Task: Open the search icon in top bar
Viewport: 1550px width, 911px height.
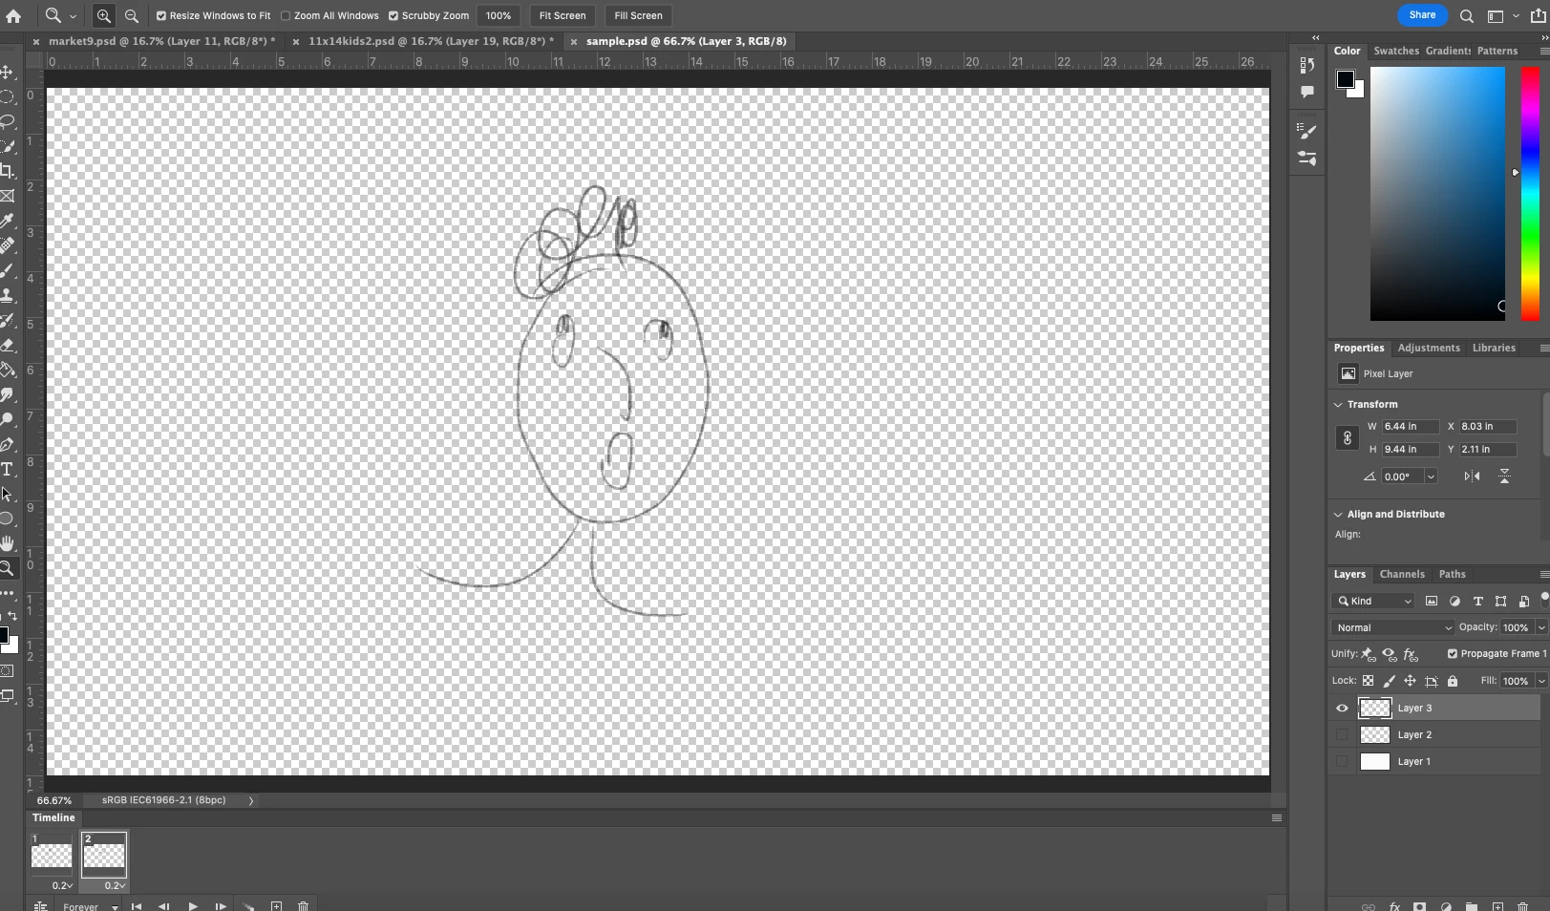Action: click(x=1467, y=15)
